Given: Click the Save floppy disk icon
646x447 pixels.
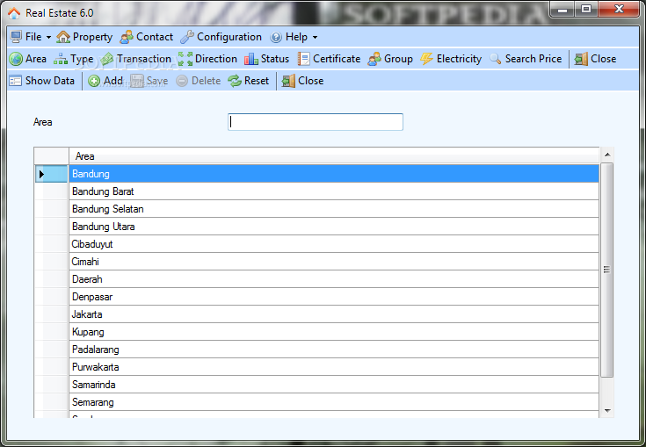Looking at the screenshot, I should coord(137,81).
